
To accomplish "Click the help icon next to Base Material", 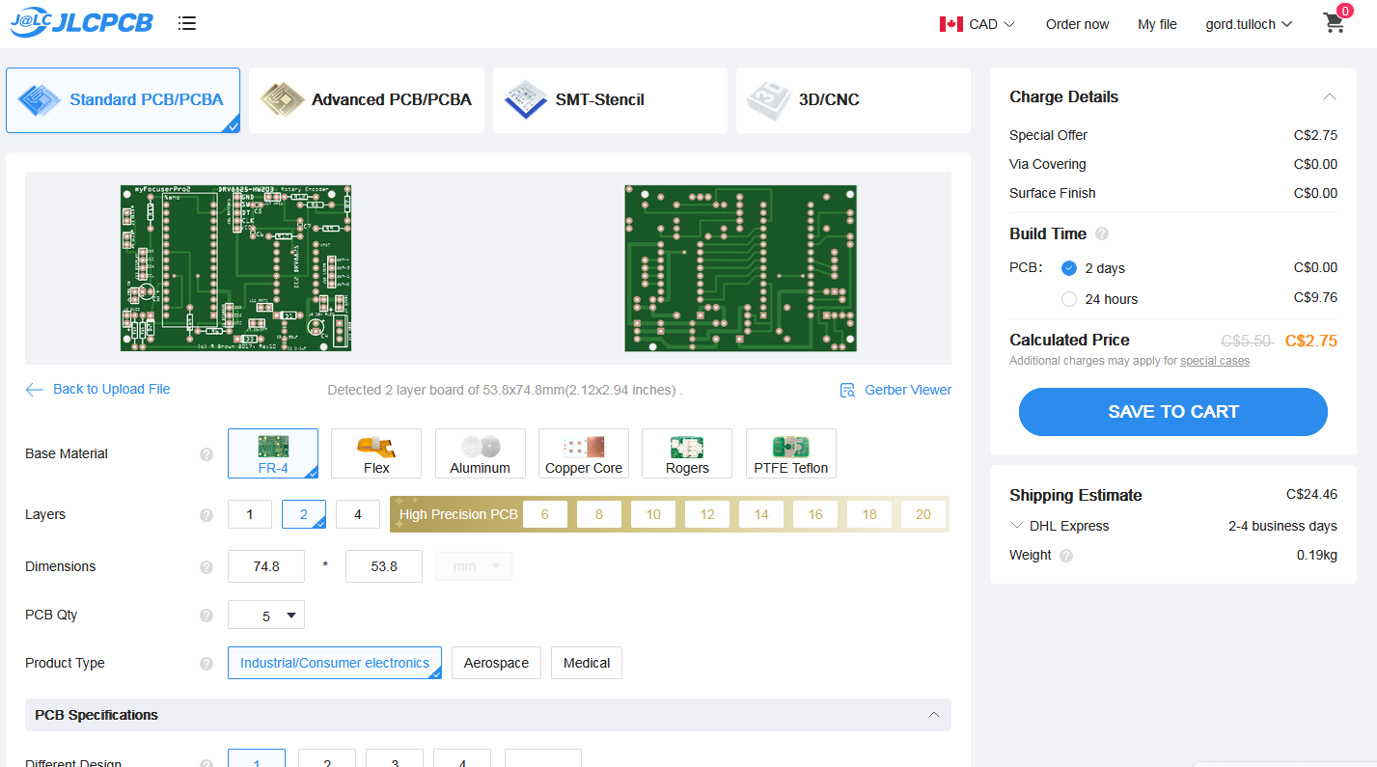I will (207, 454).
